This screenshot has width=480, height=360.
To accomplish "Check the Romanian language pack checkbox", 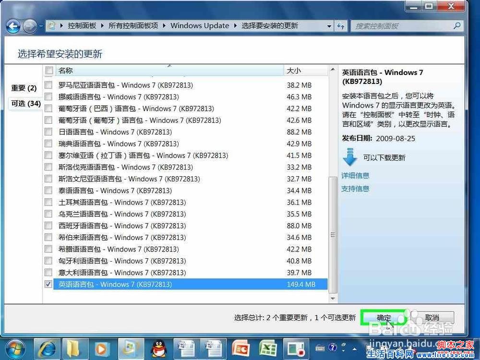I will coord(48,85).
